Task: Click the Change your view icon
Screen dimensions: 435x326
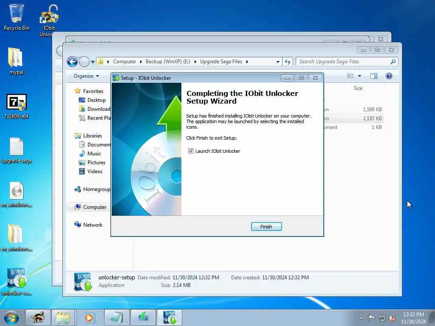Action: (x=350, y=76)
